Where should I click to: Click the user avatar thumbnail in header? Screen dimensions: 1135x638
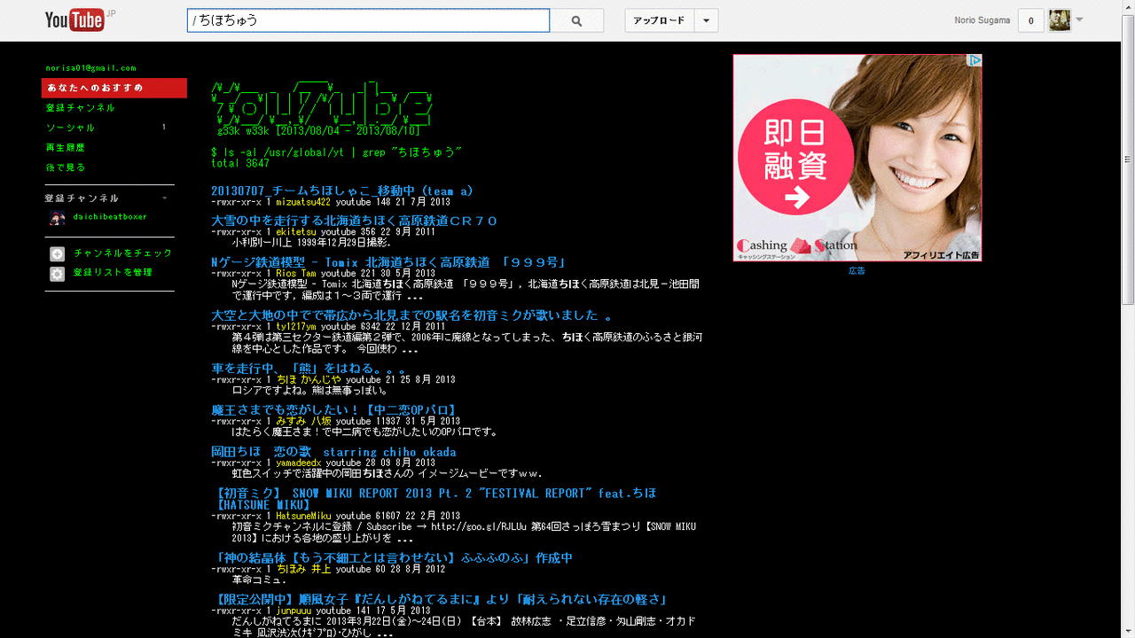(x=1060, y=20)
